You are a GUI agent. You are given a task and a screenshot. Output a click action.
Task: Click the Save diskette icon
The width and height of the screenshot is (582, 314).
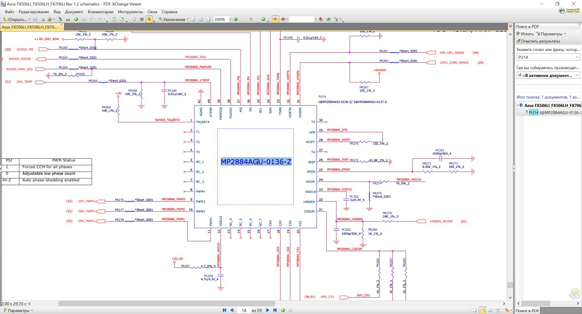(x=35, y=20)
